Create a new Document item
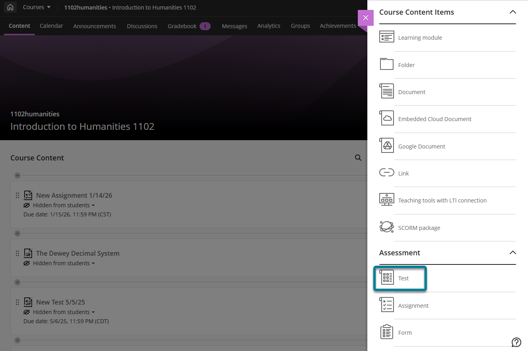This screenshot has width=528, height=351. [411, 92]
